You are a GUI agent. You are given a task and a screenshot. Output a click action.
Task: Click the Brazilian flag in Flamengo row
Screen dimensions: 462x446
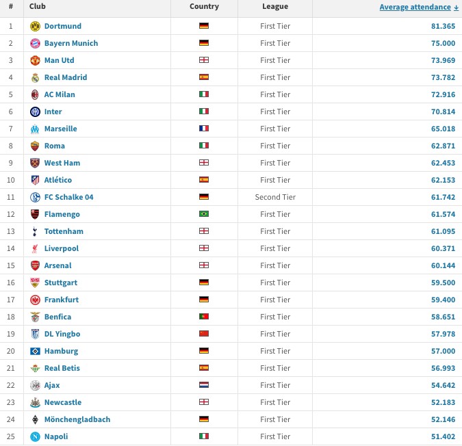coord(204,214)
